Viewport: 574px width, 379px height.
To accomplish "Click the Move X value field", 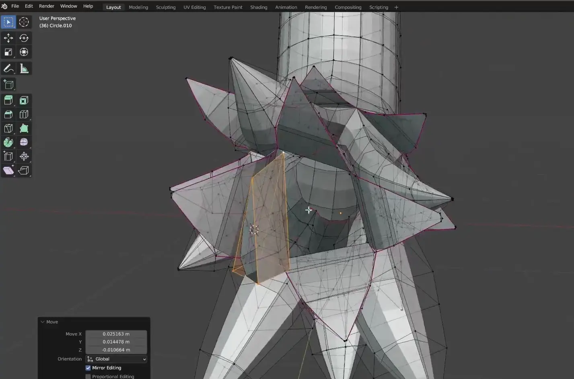I will pos(116,334).
